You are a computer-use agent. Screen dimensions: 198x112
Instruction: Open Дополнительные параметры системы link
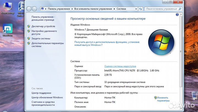pyautogui.click(x=48, y=45)
